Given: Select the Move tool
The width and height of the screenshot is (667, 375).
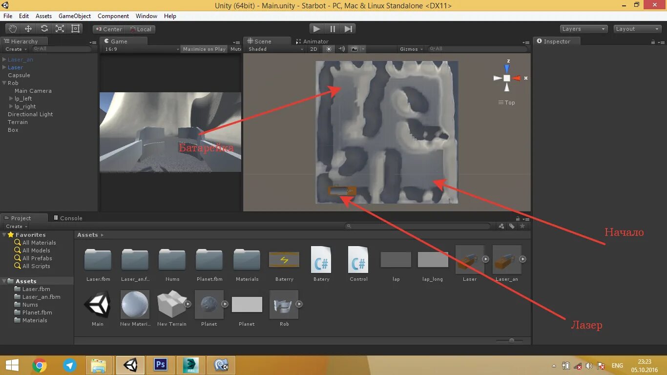Looking at the screenshot, I should [28, 29].
